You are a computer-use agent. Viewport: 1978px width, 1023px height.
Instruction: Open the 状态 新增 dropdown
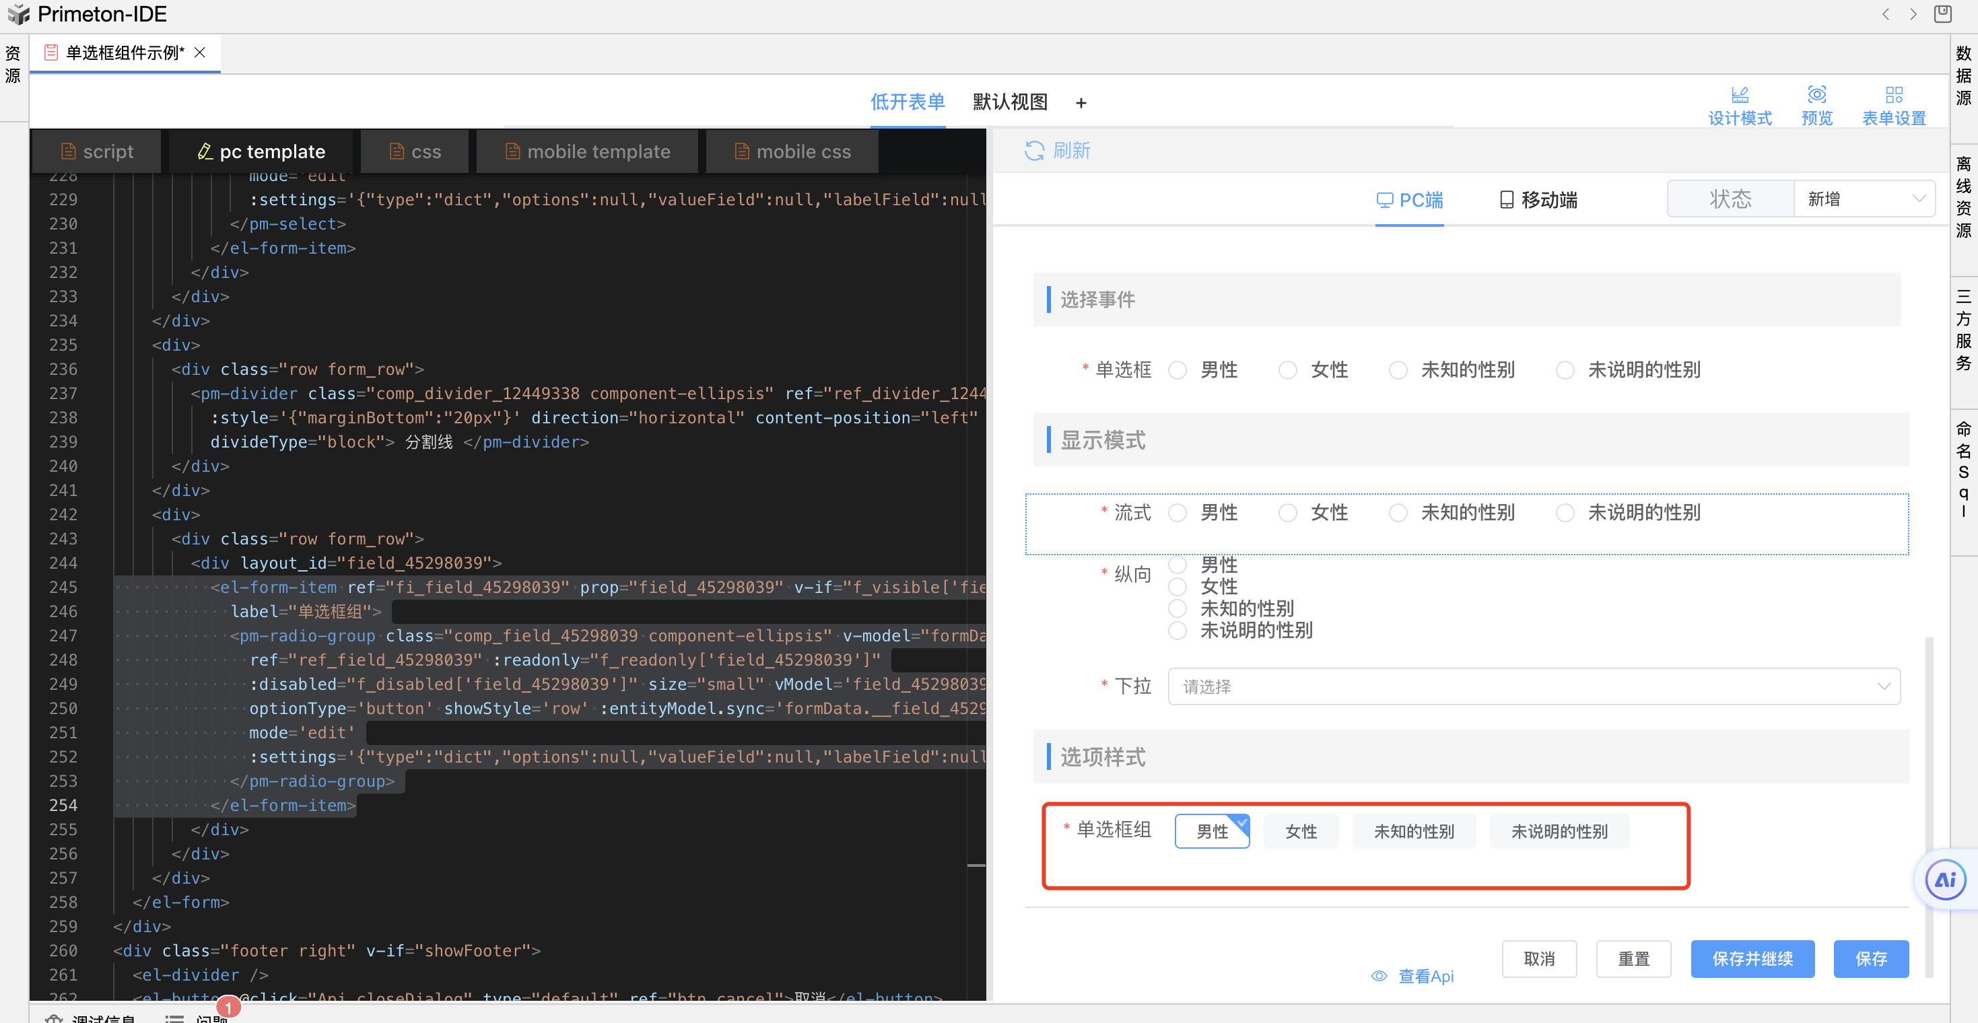[1863, 199]
